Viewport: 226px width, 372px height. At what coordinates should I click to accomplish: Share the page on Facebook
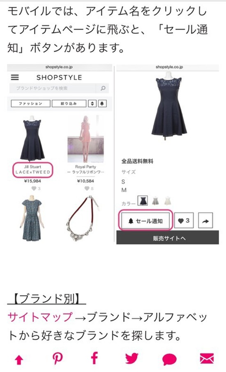[x=94, y=358]
